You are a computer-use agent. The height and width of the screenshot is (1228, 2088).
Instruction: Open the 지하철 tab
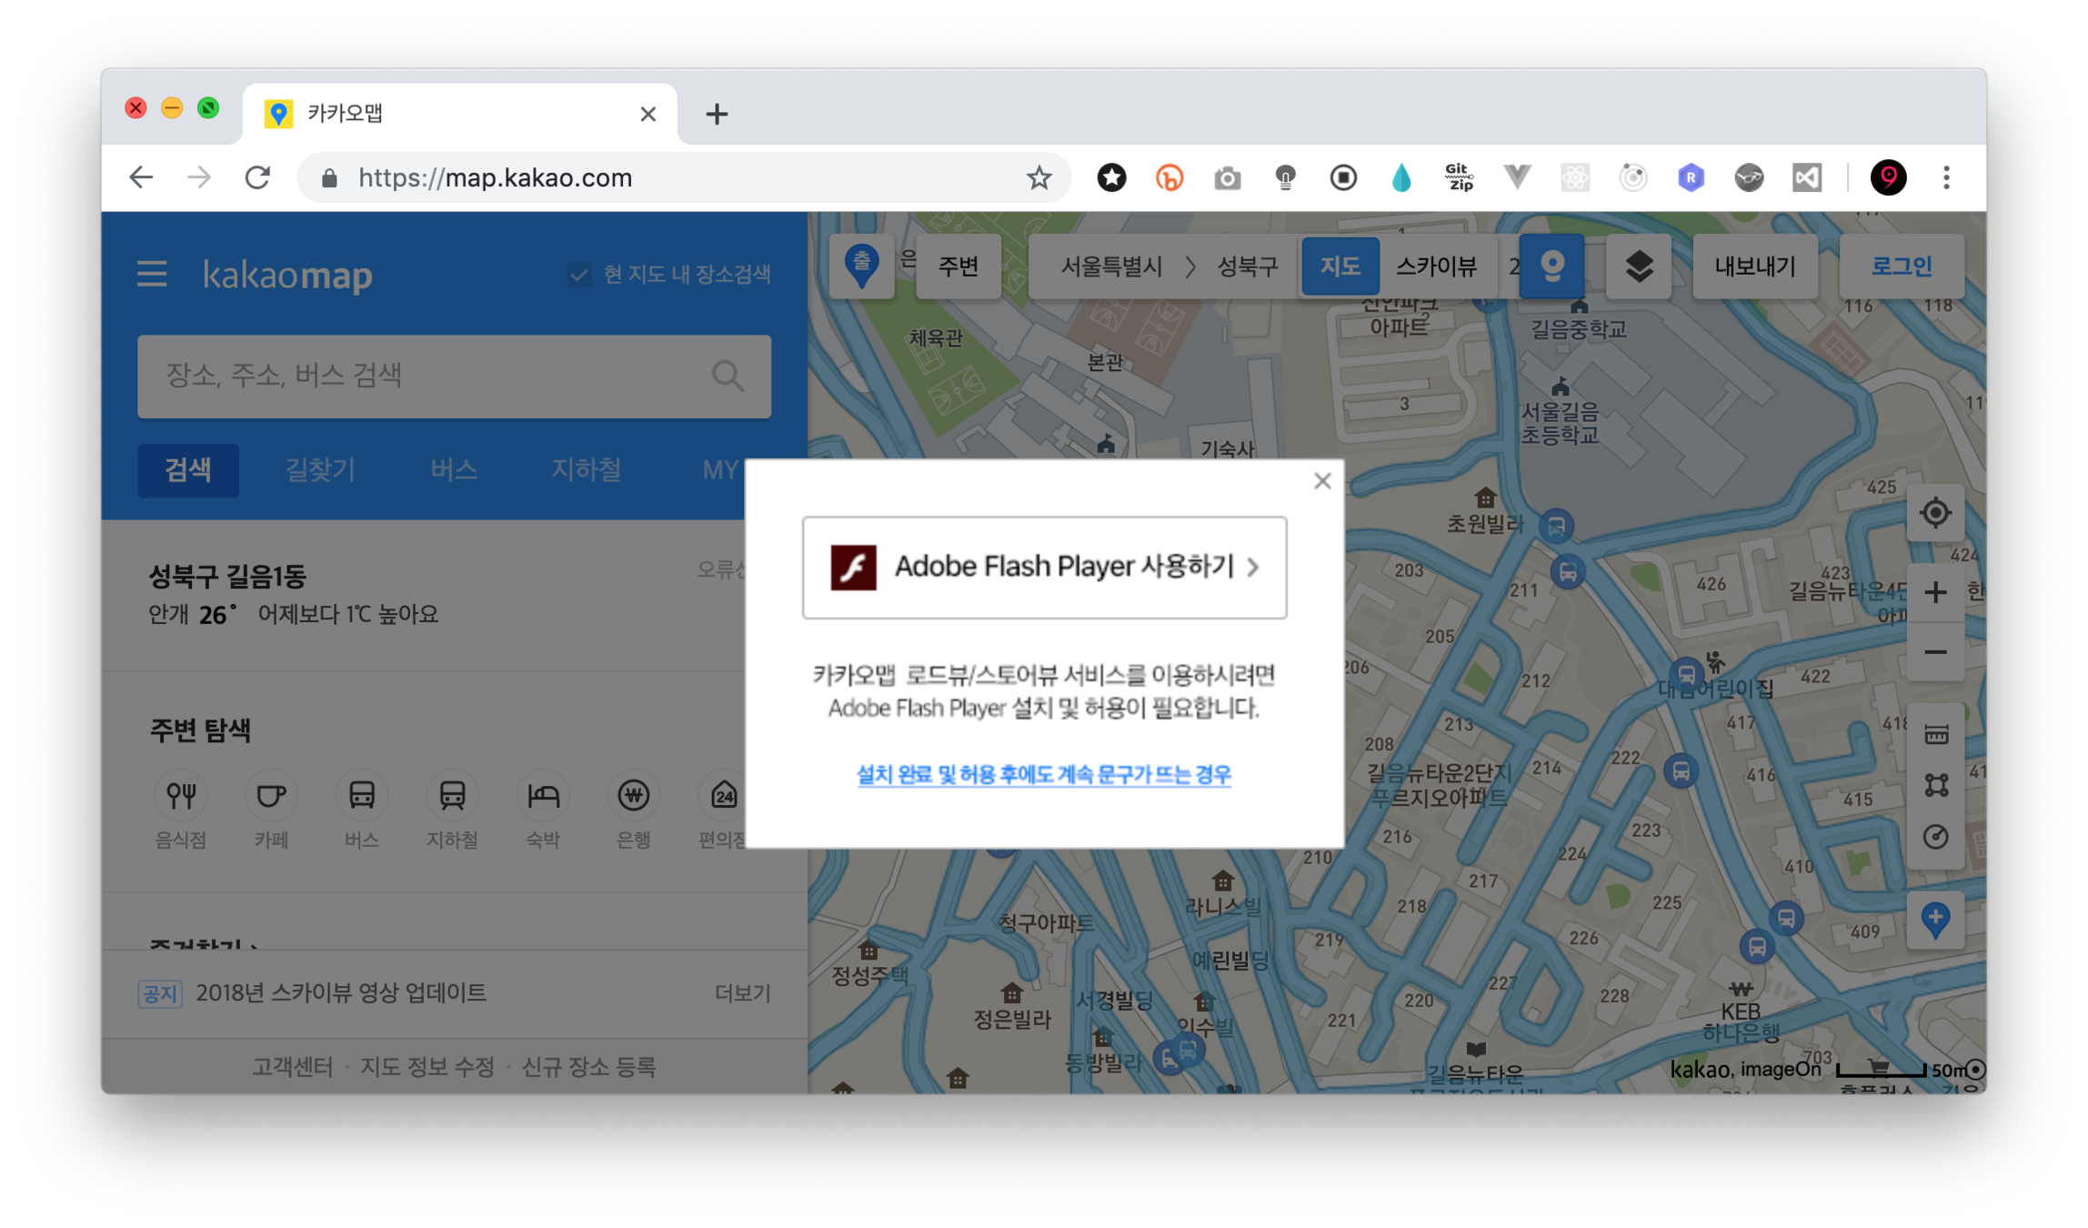pyautogui.click(x=587, y=470)
